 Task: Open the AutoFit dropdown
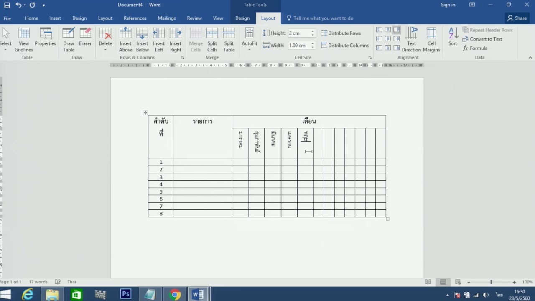pos(249,40)
